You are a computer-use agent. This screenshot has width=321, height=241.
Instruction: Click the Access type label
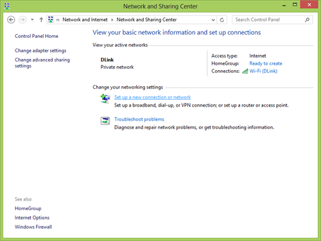coord(224,56)
